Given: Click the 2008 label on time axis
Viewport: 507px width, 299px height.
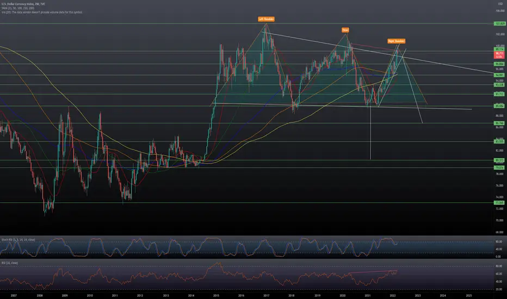Looking at the screenshot, I should pos(40,295).
